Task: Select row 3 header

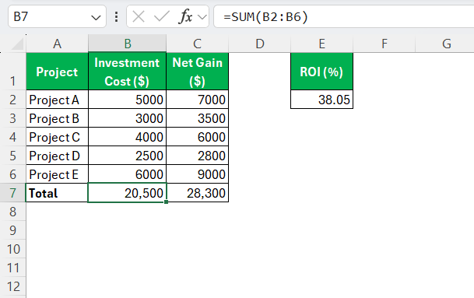Action: pos(12,118)
